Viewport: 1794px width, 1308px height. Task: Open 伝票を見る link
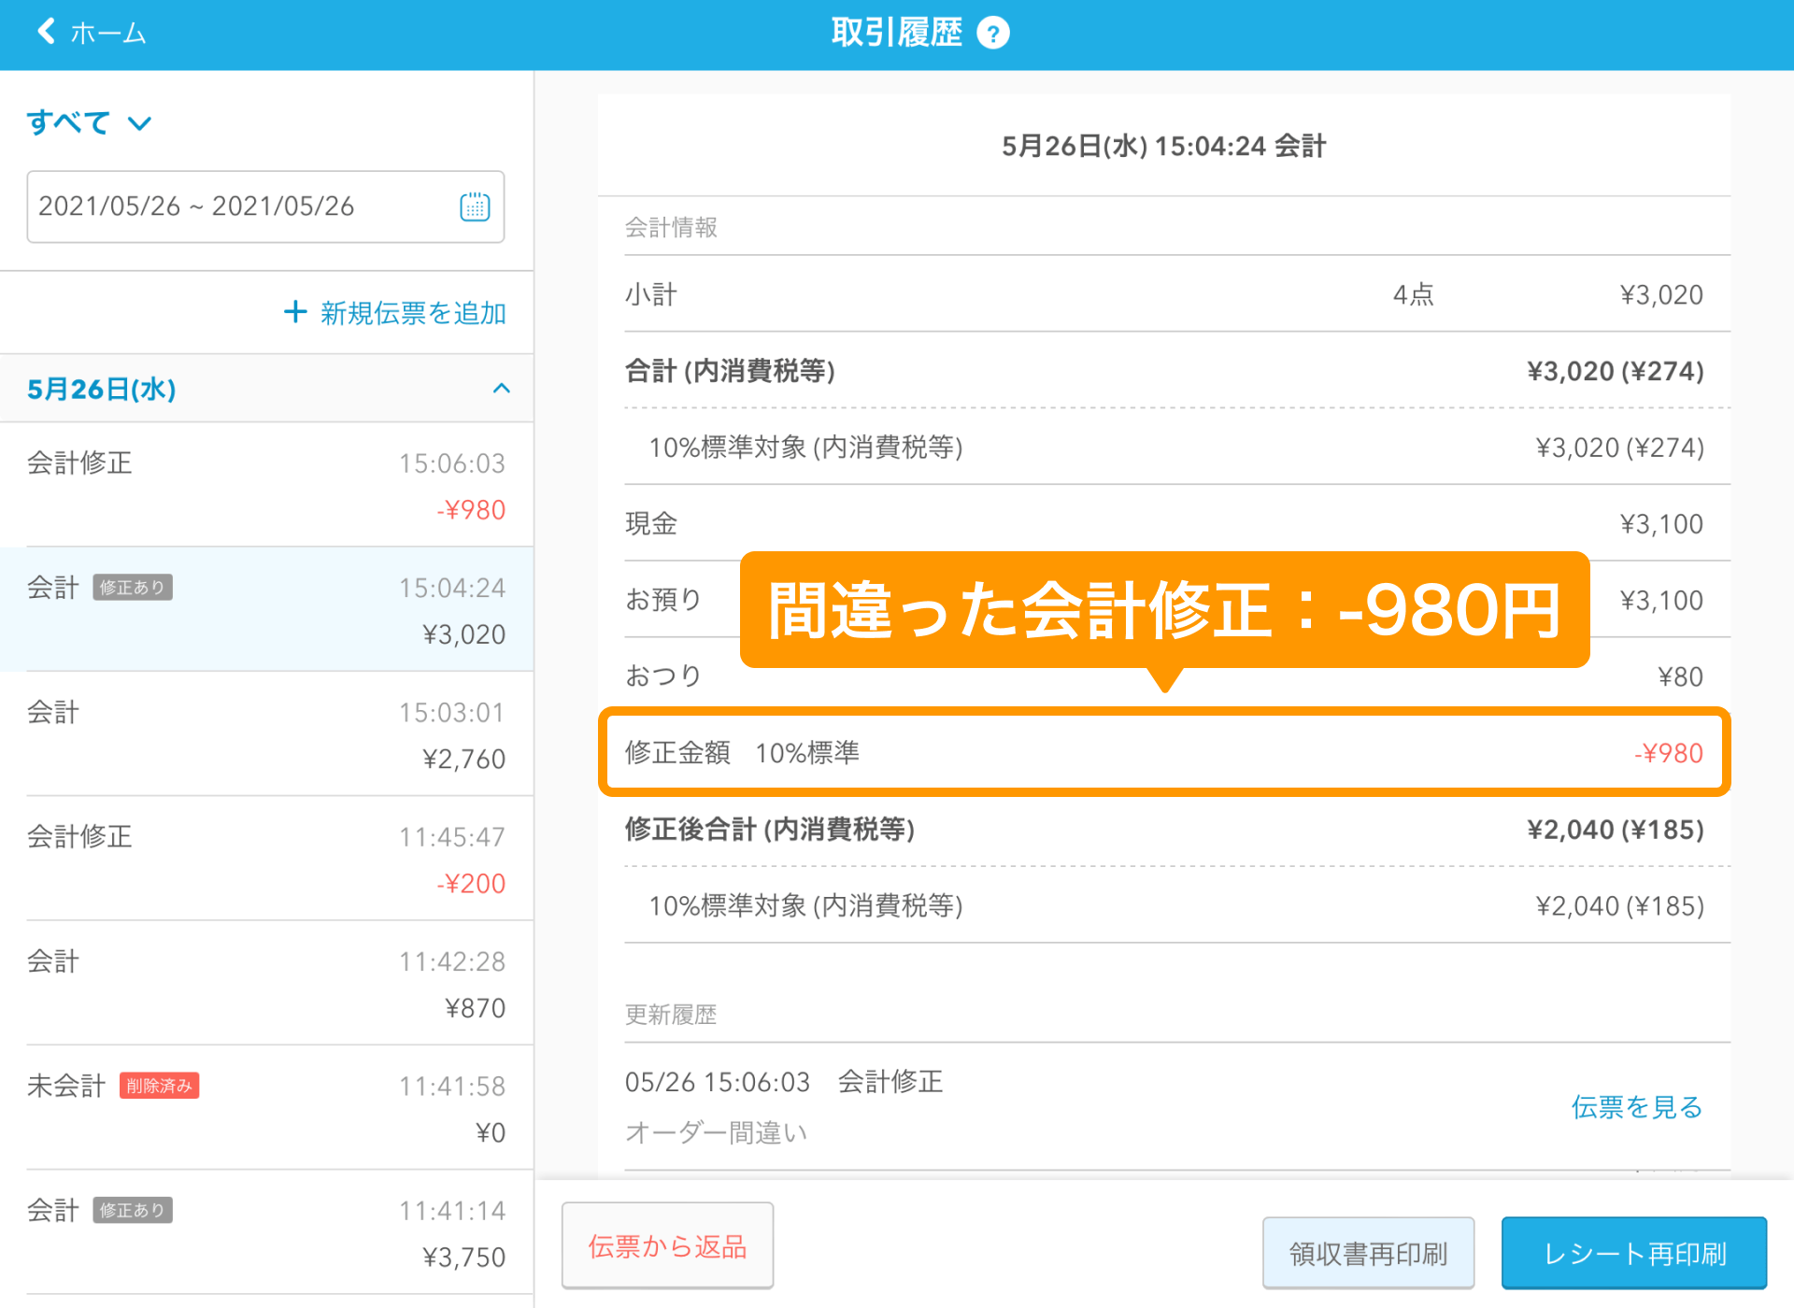[x=1636, y=1107]
